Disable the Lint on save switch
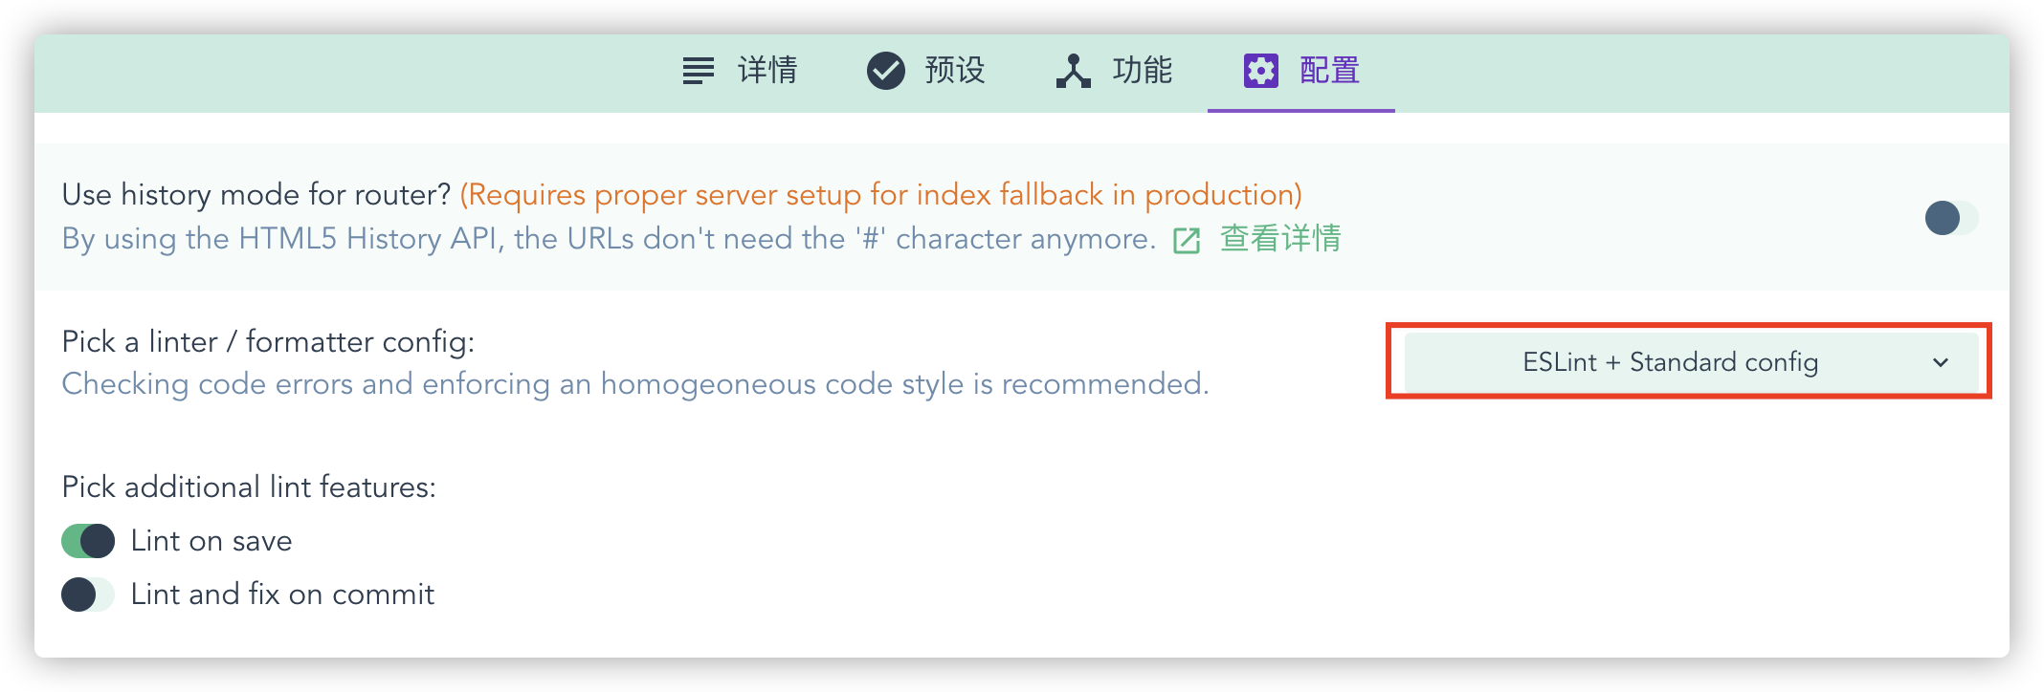This screenshot has height=692, width=2044. tap(88, 541)
